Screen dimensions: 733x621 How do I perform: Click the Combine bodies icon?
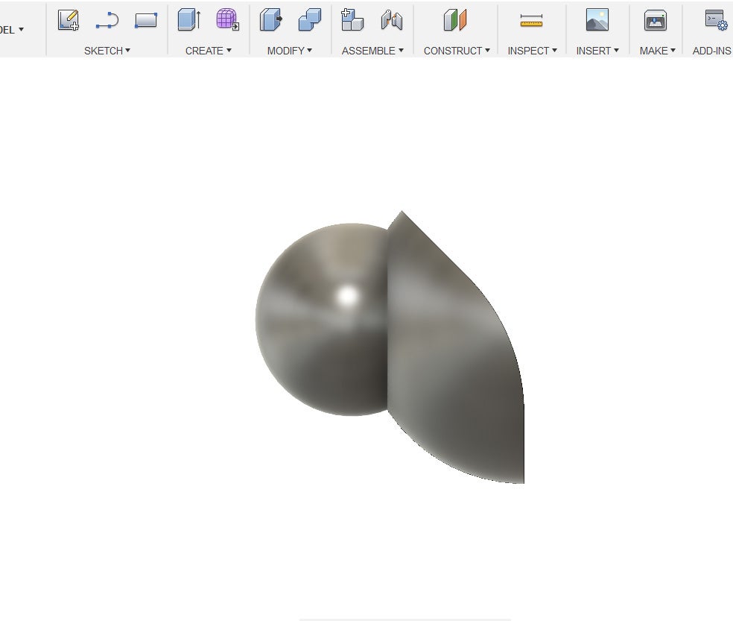tap(309, 20)
